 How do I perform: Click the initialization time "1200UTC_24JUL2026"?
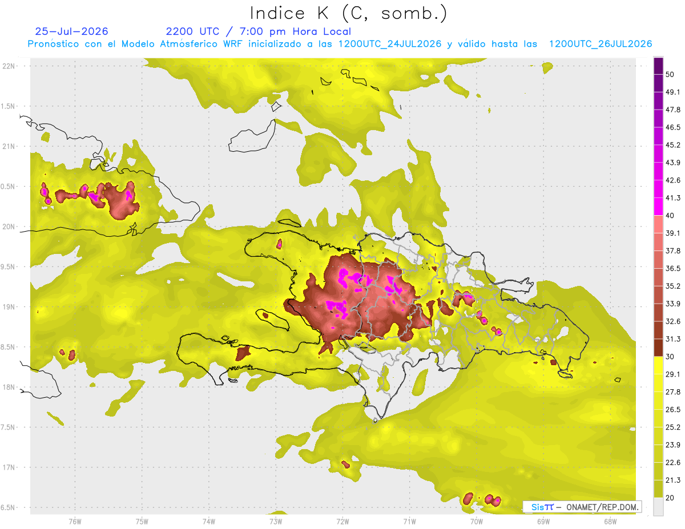390,44
